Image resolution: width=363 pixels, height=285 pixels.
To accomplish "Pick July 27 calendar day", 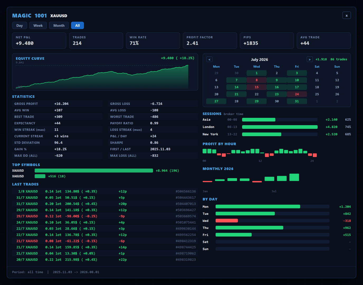I will 216,101.
